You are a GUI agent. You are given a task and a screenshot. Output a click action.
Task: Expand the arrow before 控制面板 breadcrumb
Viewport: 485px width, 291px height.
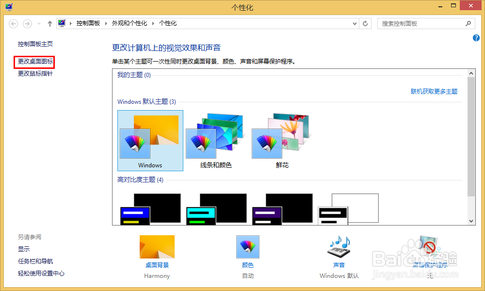pos(70,23)
